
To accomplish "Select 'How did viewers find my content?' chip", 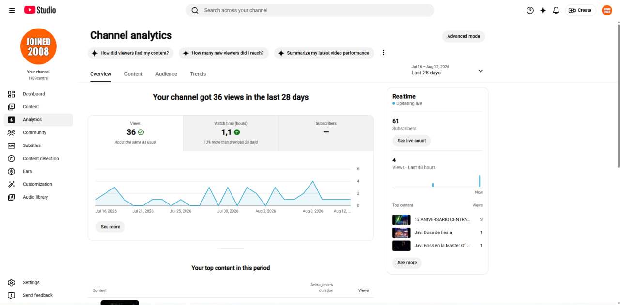I will point(130,53).
